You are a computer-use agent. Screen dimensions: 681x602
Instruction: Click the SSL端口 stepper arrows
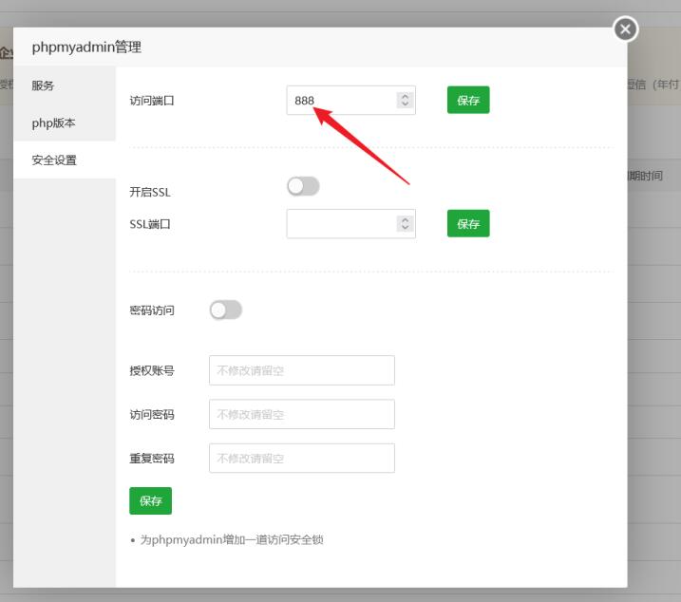(405, 224)
